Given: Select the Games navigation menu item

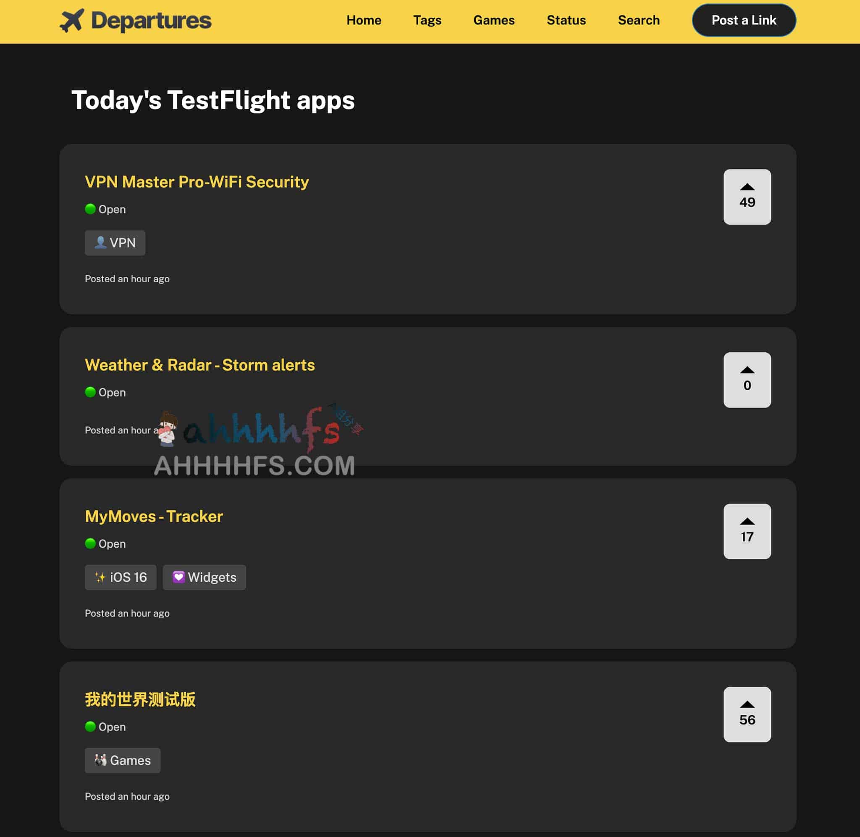Looking at the screenshot, I should click(494, 20).
